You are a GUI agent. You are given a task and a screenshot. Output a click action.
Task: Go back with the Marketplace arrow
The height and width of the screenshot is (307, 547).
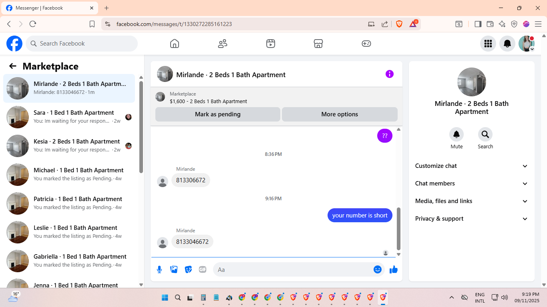pyautogui.click(x=13, y=66)
